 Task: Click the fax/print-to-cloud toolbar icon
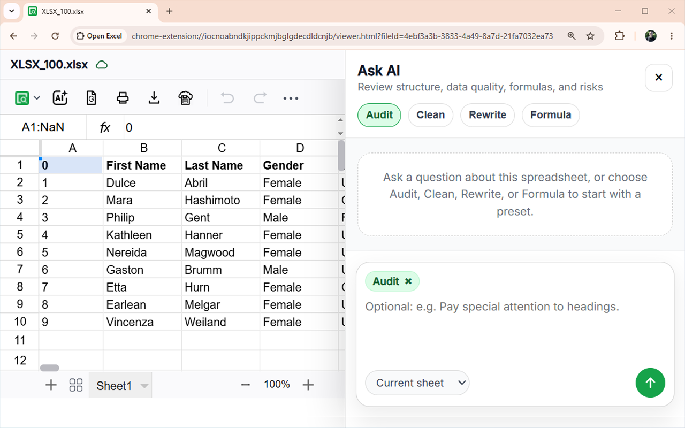pos(185,98)
